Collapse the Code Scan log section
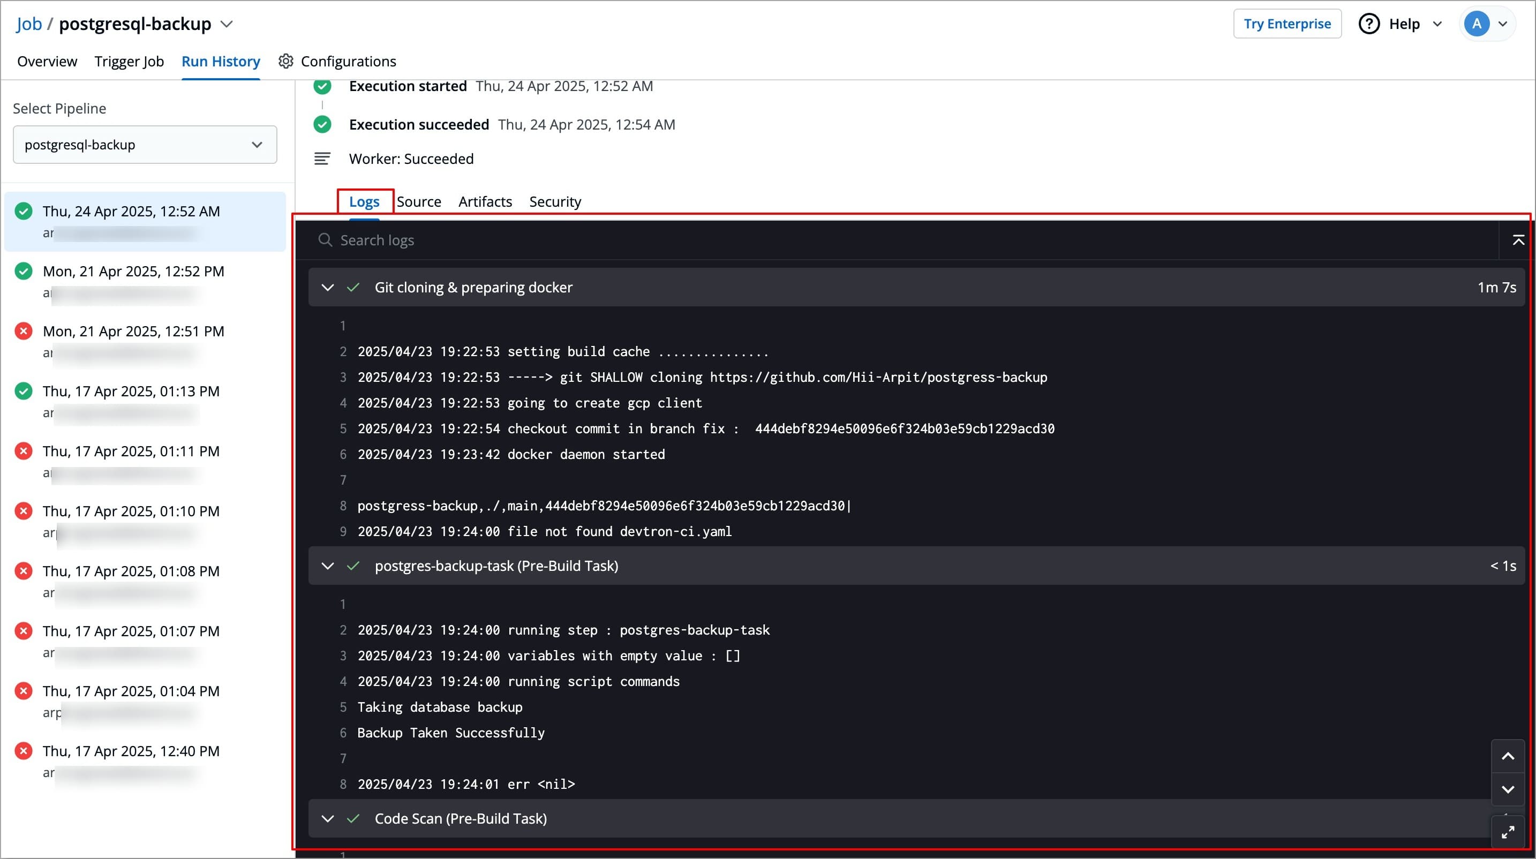The width and height of the screenshot is (1536, 859). click(x=327, y=818)
